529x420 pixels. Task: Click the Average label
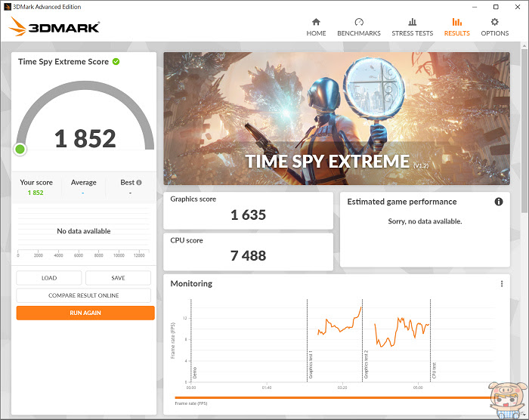point(84,183)
